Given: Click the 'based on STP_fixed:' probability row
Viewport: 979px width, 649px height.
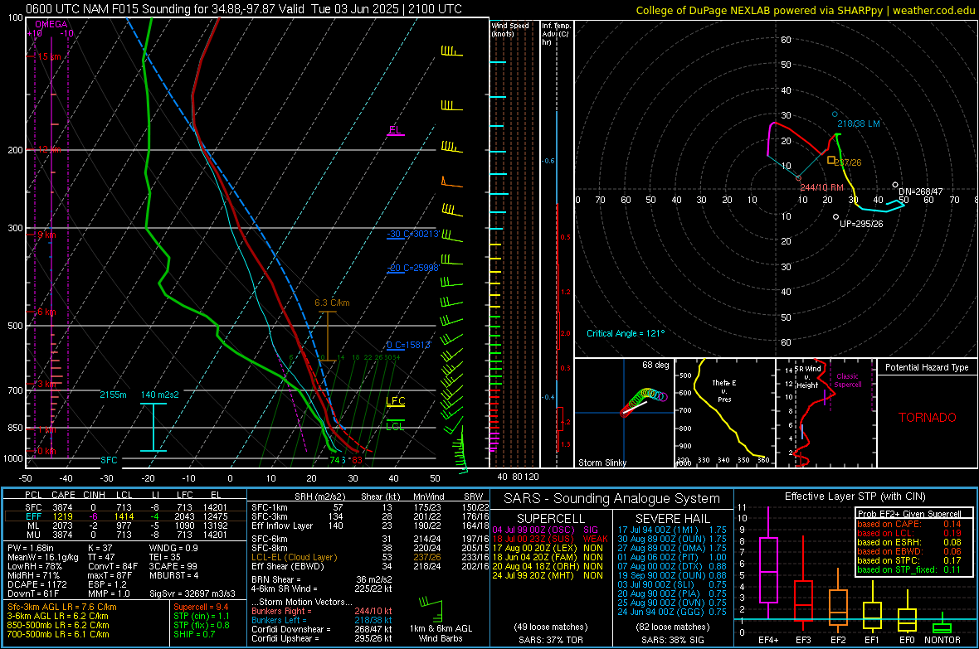Looking at the screenshot, I should coord(909,569).
